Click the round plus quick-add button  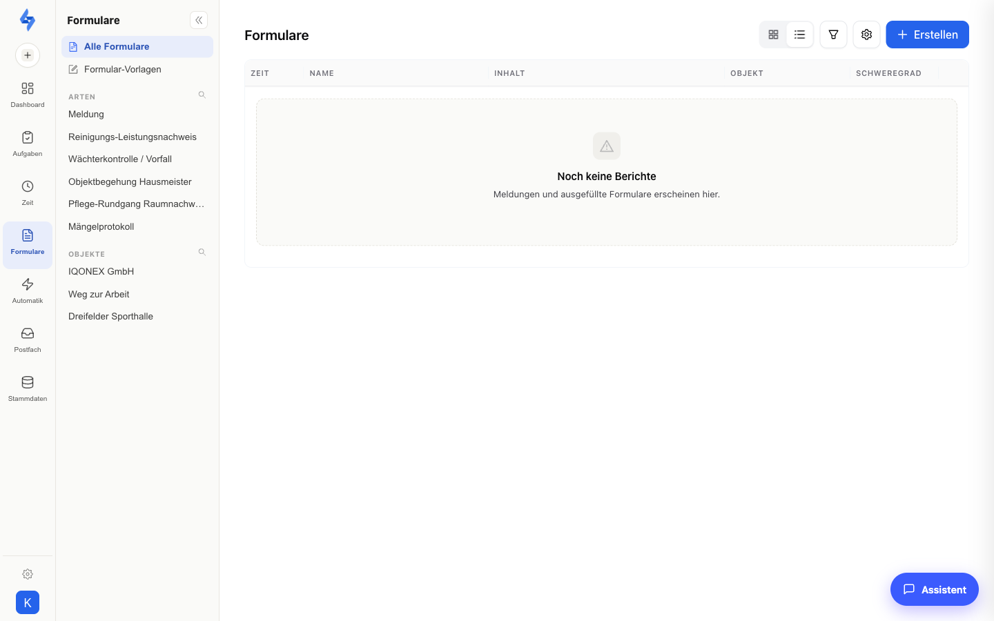point(28,55)
